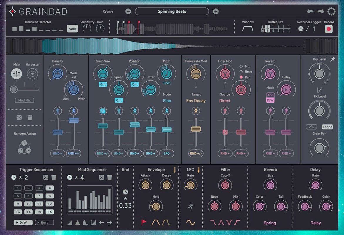Viewport: 344px width, 235px height.
Task: Click the Density fader handle
Action: coord(58,132)
